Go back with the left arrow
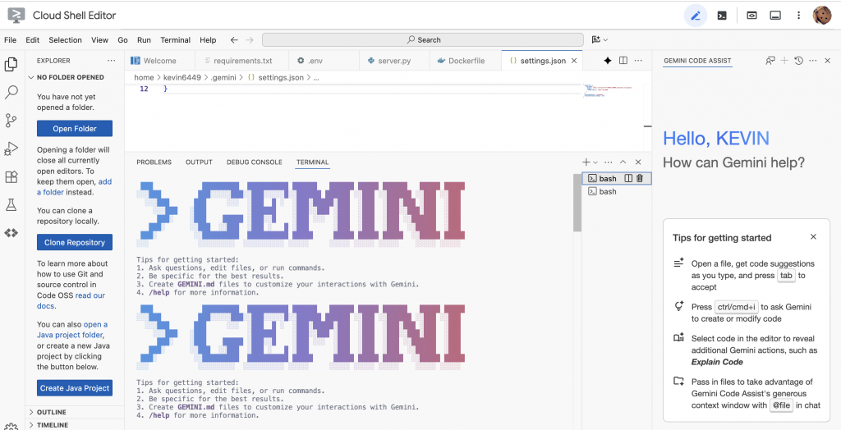The width and height of the screenshot is (841, 430). tap(234, 39)
